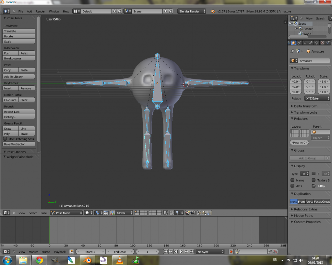Select Faces duplication option
Image resolution: width=332 pixels, height=265 pixels.
318,202
